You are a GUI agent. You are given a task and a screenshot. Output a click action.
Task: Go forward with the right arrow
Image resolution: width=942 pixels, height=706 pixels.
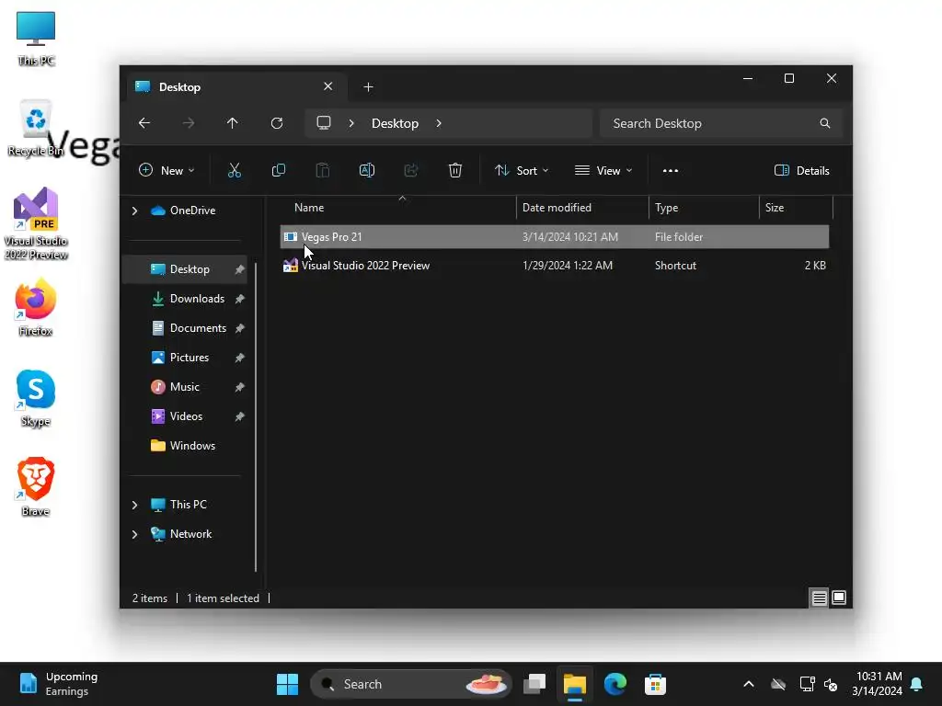(189, 123)
